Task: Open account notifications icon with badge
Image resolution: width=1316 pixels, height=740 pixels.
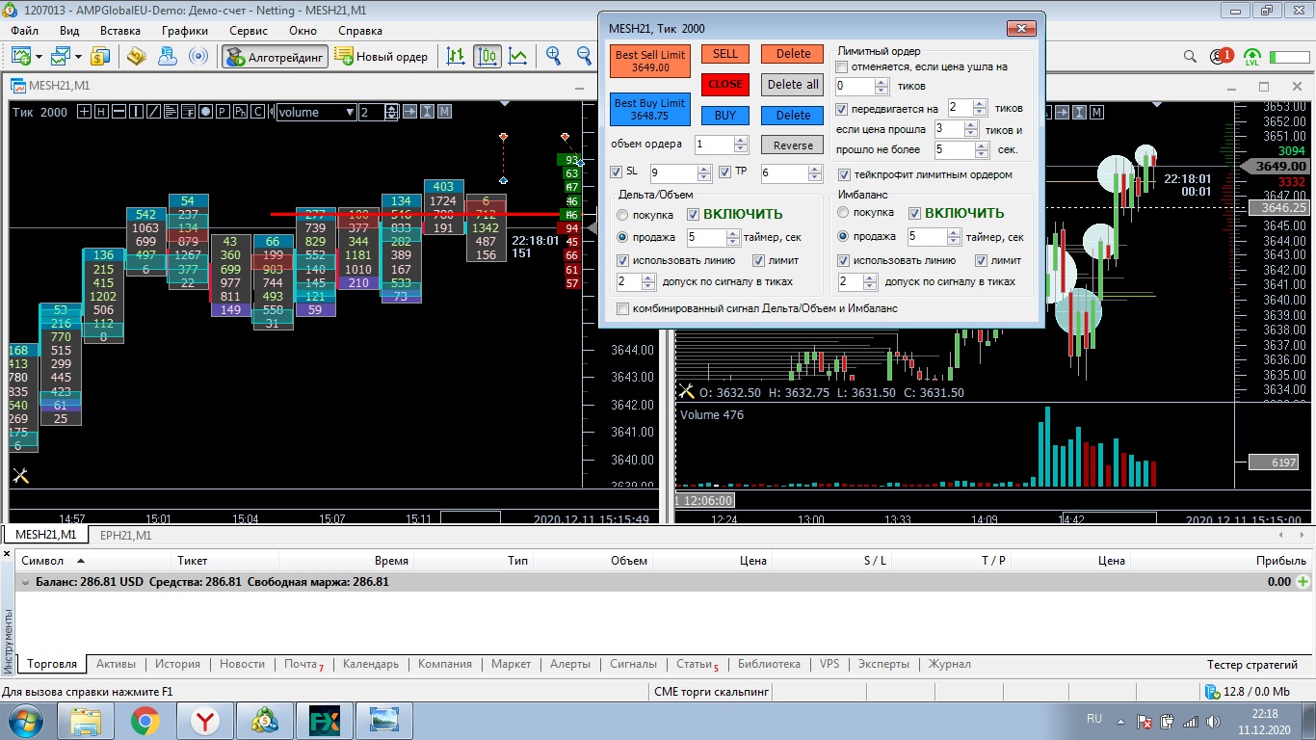Action: pos(1222,56)
